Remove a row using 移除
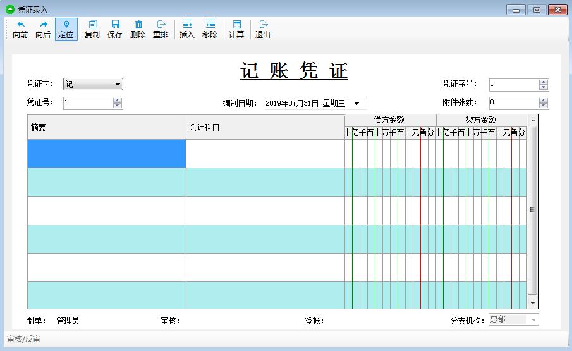 pos(210,29)
